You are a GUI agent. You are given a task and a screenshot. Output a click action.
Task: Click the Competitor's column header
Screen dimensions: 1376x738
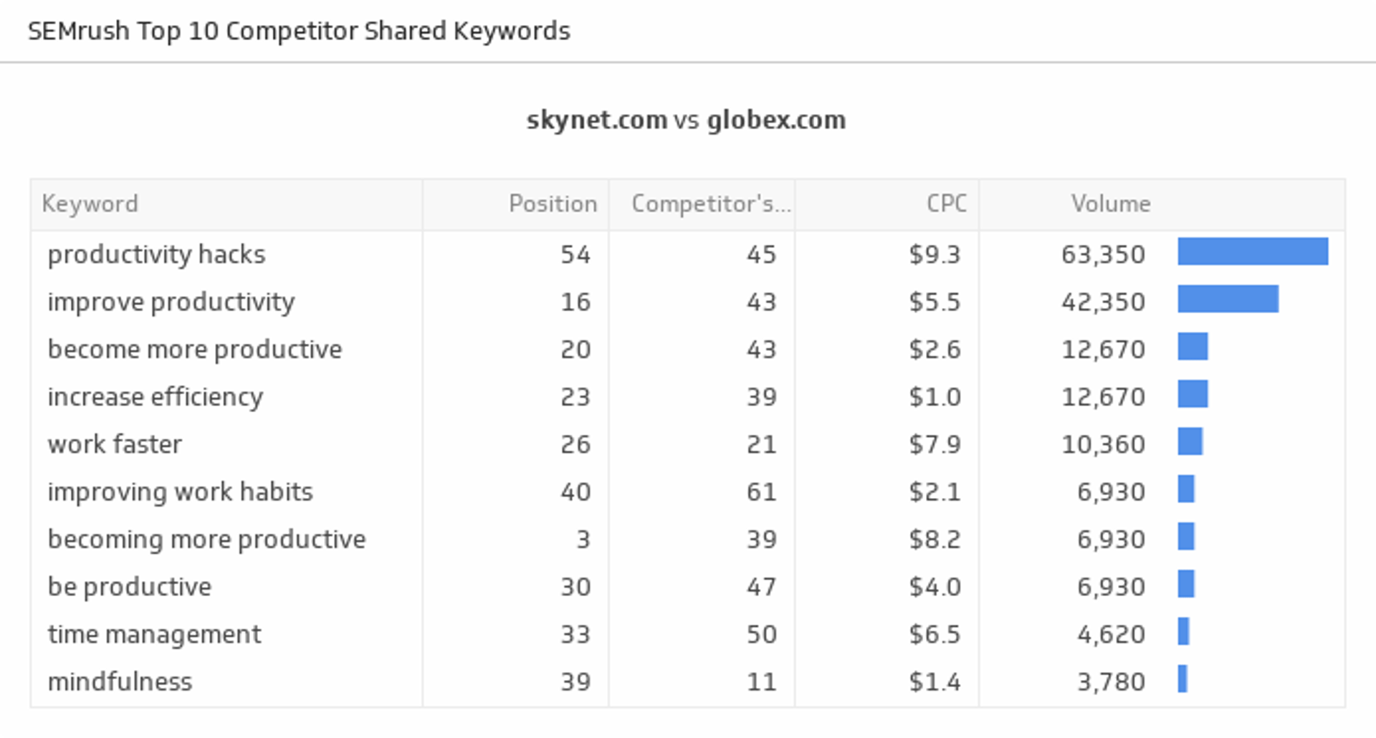[710, 204]
